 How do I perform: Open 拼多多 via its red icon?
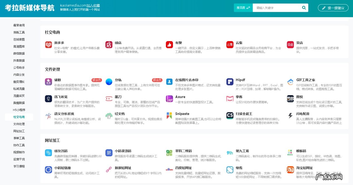pyautogui.click(x=48, y=45)
